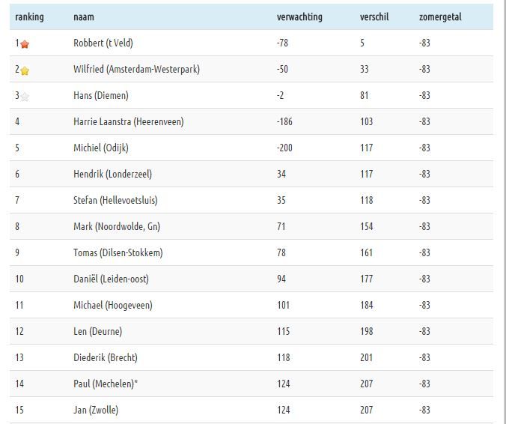This screenshot has height=424, width=506.
Task: Select Michiel (Odijk) entry
Action: 101,148
